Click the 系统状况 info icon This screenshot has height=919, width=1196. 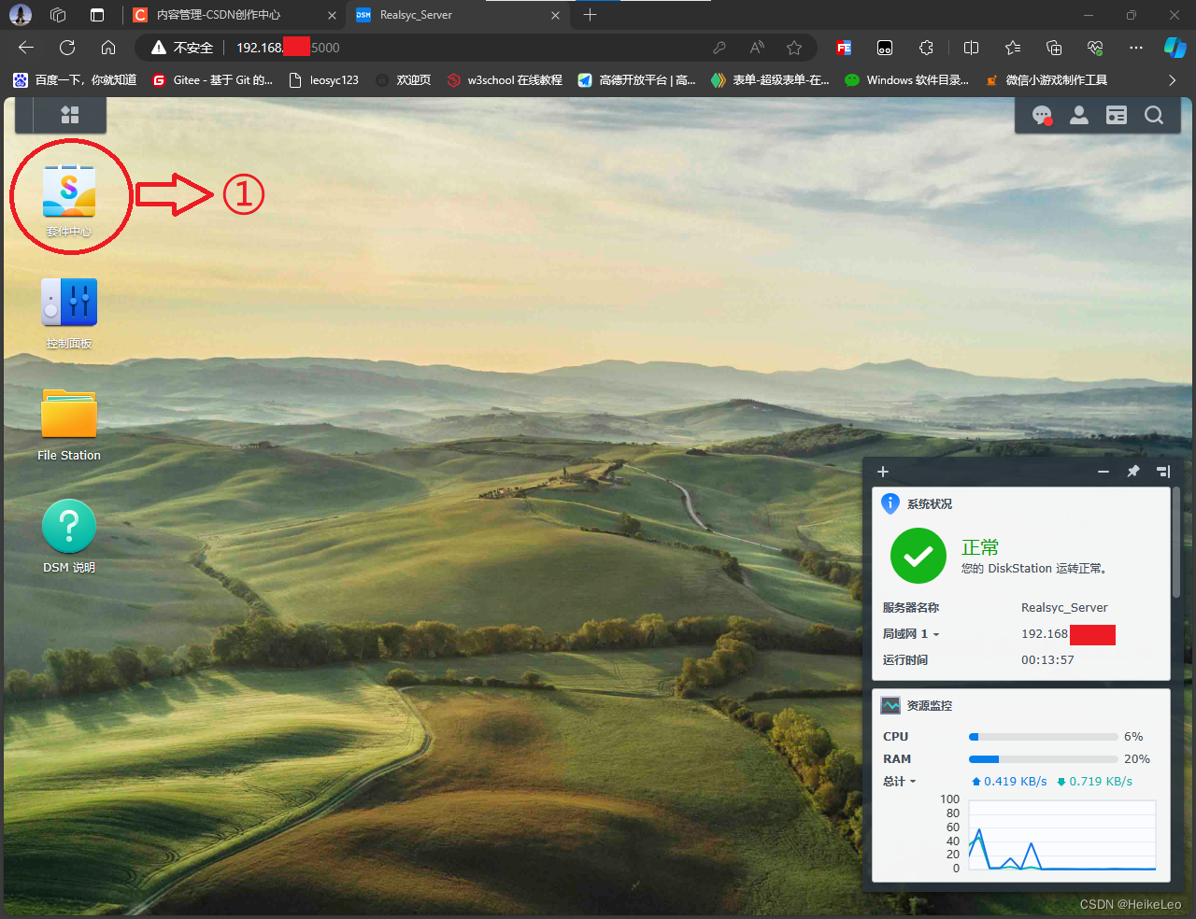click(x=890, y=503)
